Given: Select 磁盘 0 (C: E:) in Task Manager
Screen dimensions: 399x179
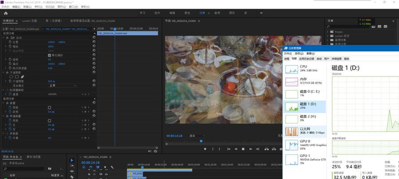Looking at the screenshot, I should pos(304,94).
